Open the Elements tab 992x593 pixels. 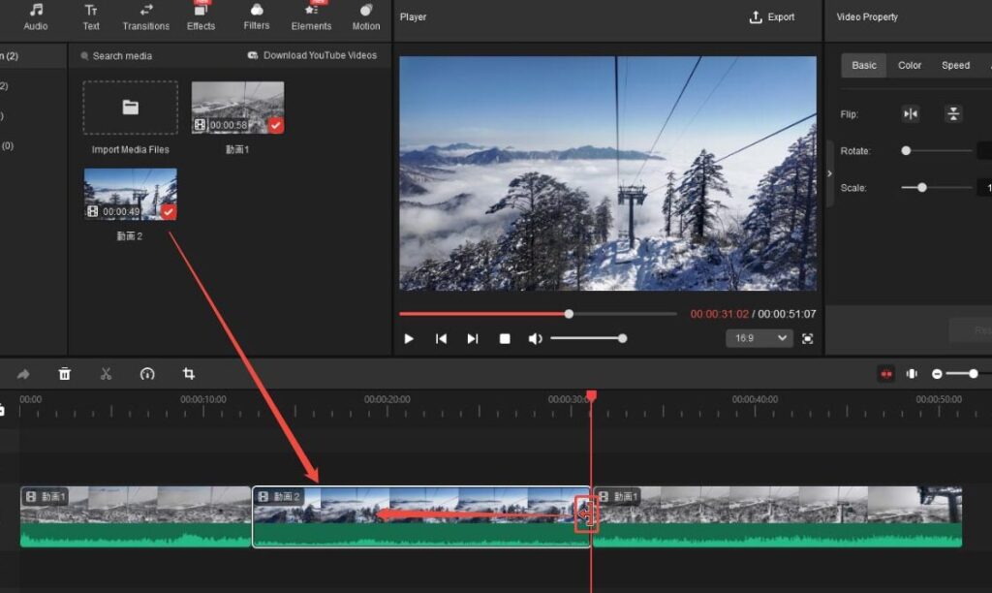point(311,17)
